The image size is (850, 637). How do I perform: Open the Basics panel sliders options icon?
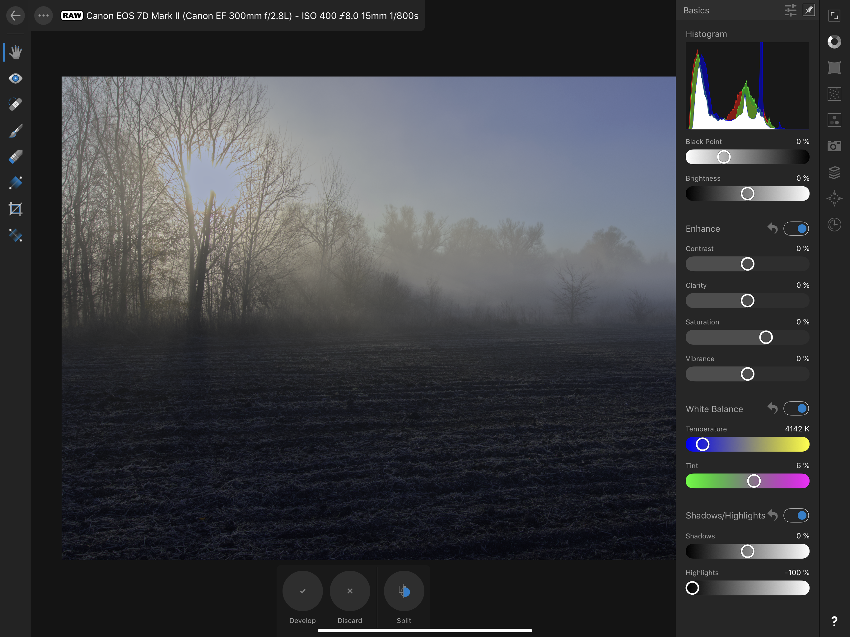coord(790,10)
